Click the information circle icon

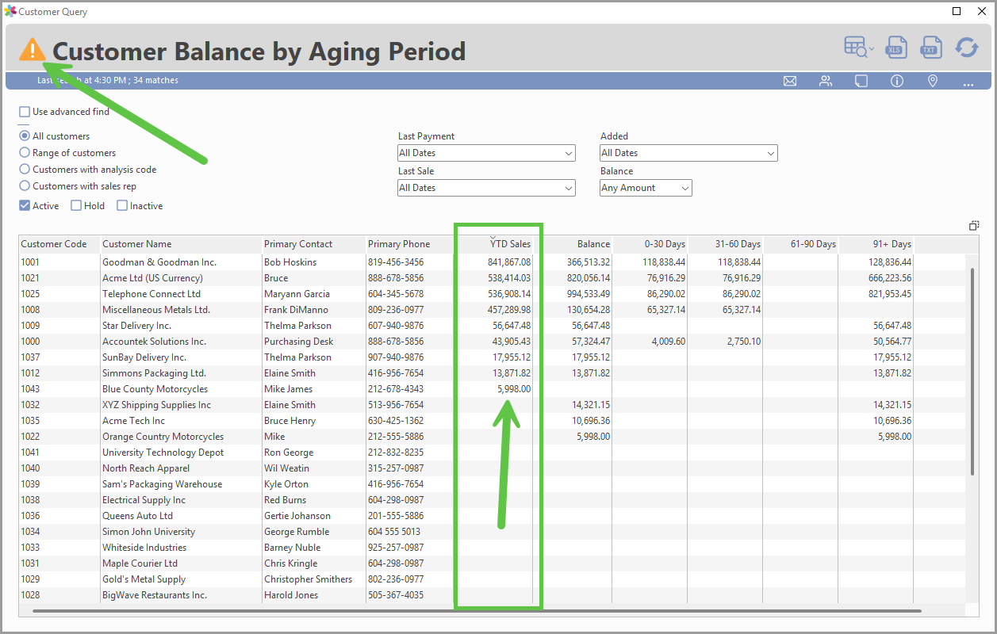click(x=897, y=81)
